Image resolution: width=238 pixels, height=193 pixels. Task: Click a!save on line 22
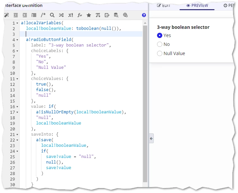pos(43,140)
